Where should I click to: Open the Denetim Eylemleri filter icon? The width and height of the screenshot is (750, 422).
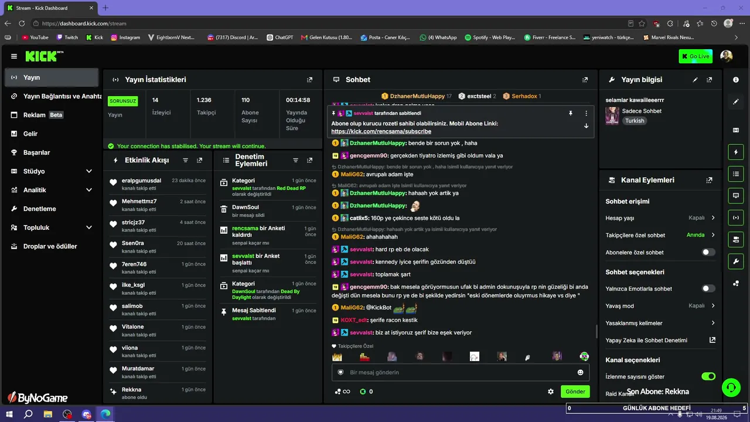296,160
